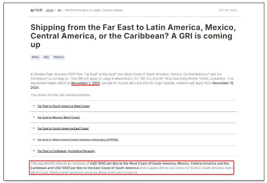Click chevron icon next to Far East to Caribbean
The image size is (267, 183).
pyautogui.click(x=34, y=151)
